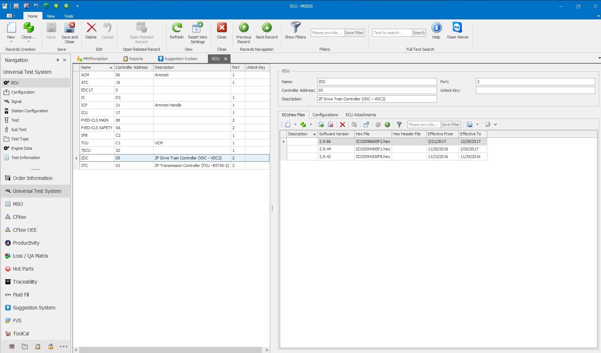Image resolution: width=601 pixels, height=353 pixels.
Task: Click Save and Close in the ribbon
Action: [69, 32]
